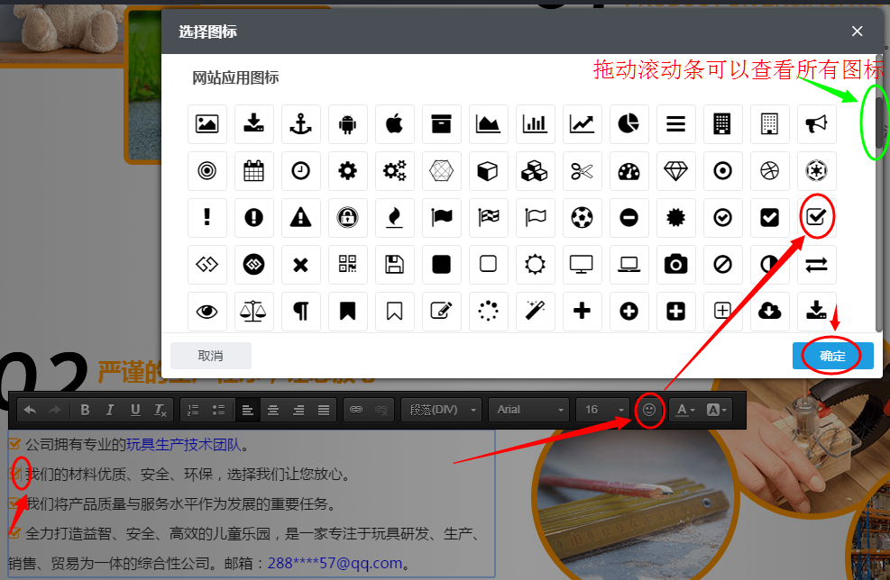Select the Android robot icon
Screen dimensions: 890x580
tap(347, 123)
